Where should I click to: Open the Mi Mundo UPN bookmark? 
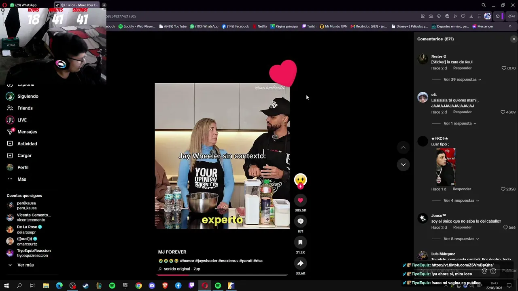click(333, 27)
